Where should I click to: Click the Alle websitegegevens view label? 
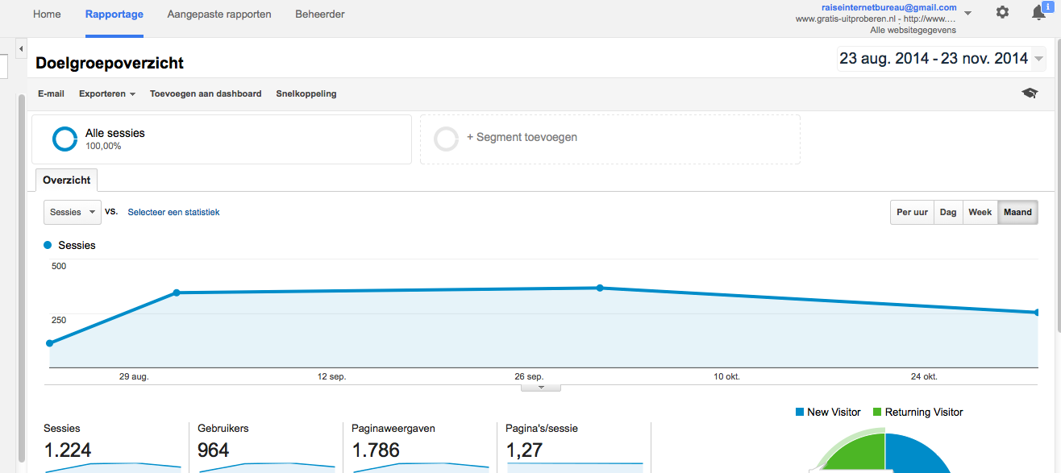[x=913, y=30]
